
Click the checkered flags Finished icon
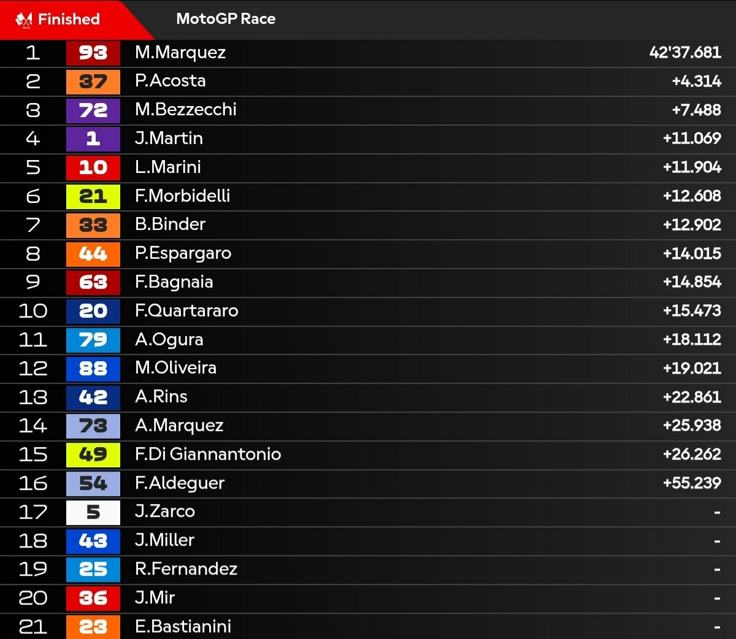click(24, 20)
